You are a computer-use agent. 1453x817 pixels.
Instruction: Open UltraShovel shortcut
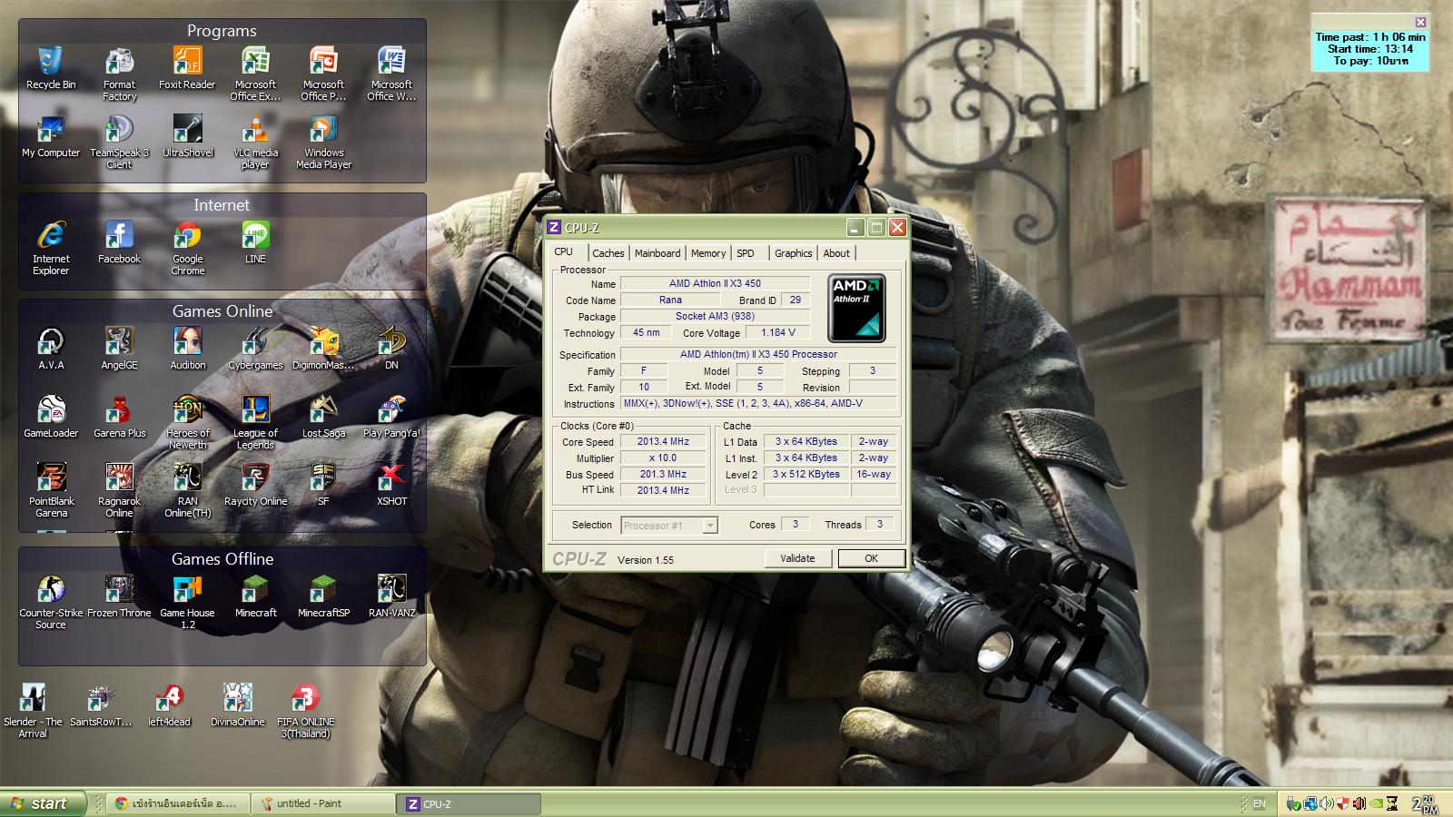coord(187,136)
